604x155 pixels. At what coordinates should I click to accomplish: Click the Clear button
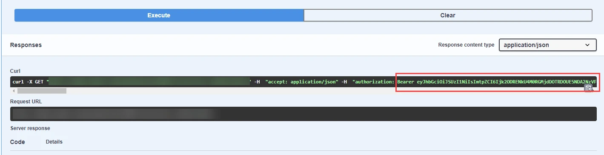click(x=448, y=15)
